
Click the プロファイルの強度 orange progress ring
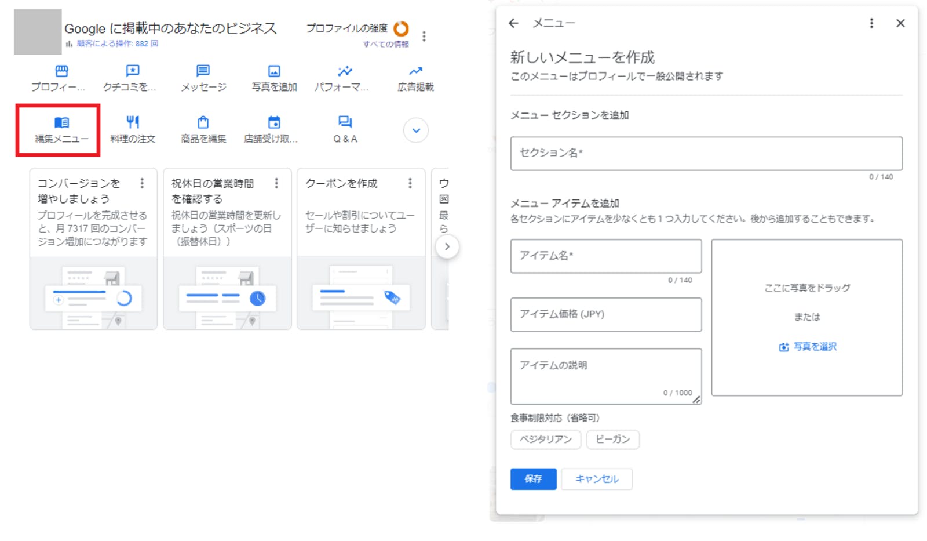tap(401, 28)
